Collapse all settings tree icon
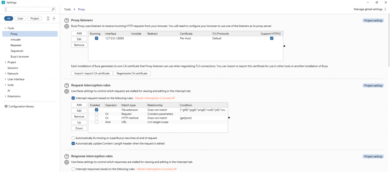The image size is (390, 172). (54, 19)
